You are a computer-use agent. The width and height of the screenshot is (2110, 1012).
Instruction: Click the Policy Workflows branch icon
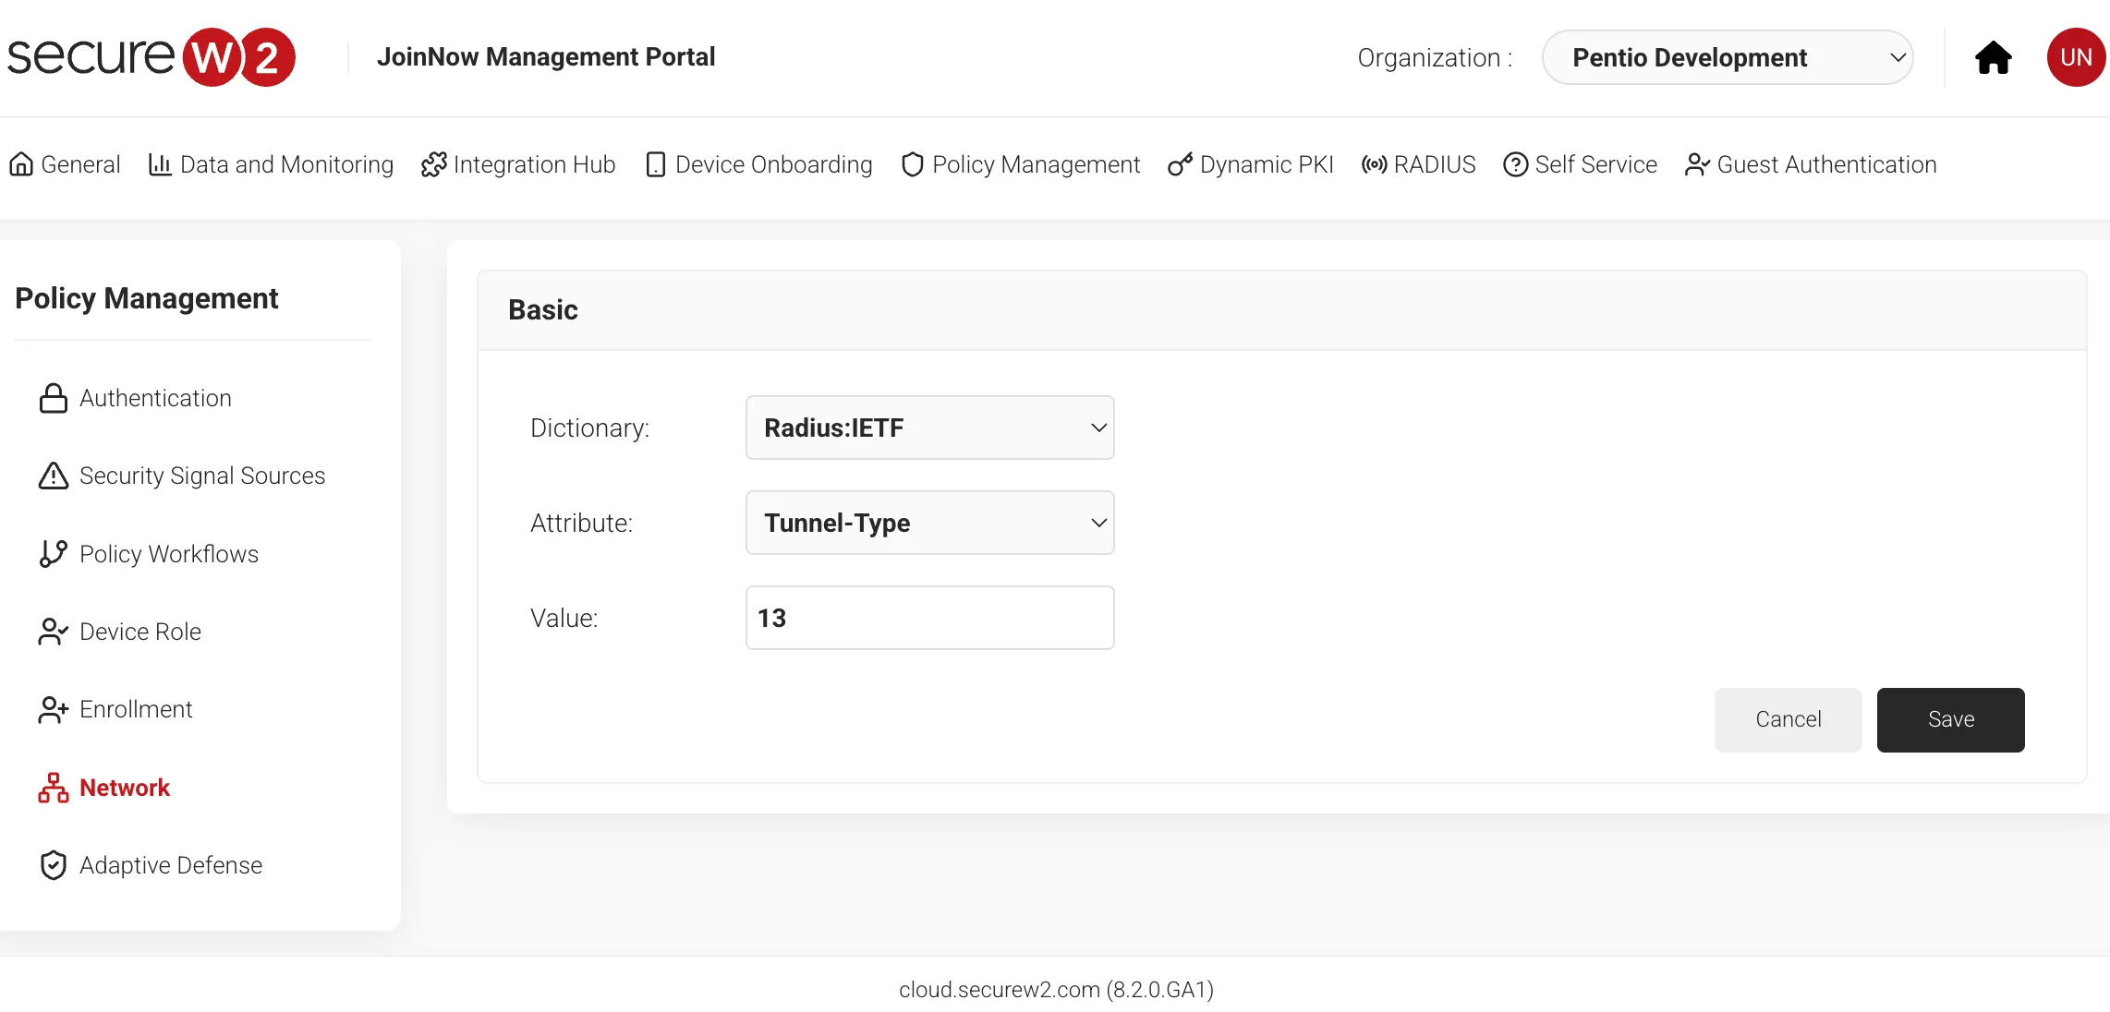[53, 554]
